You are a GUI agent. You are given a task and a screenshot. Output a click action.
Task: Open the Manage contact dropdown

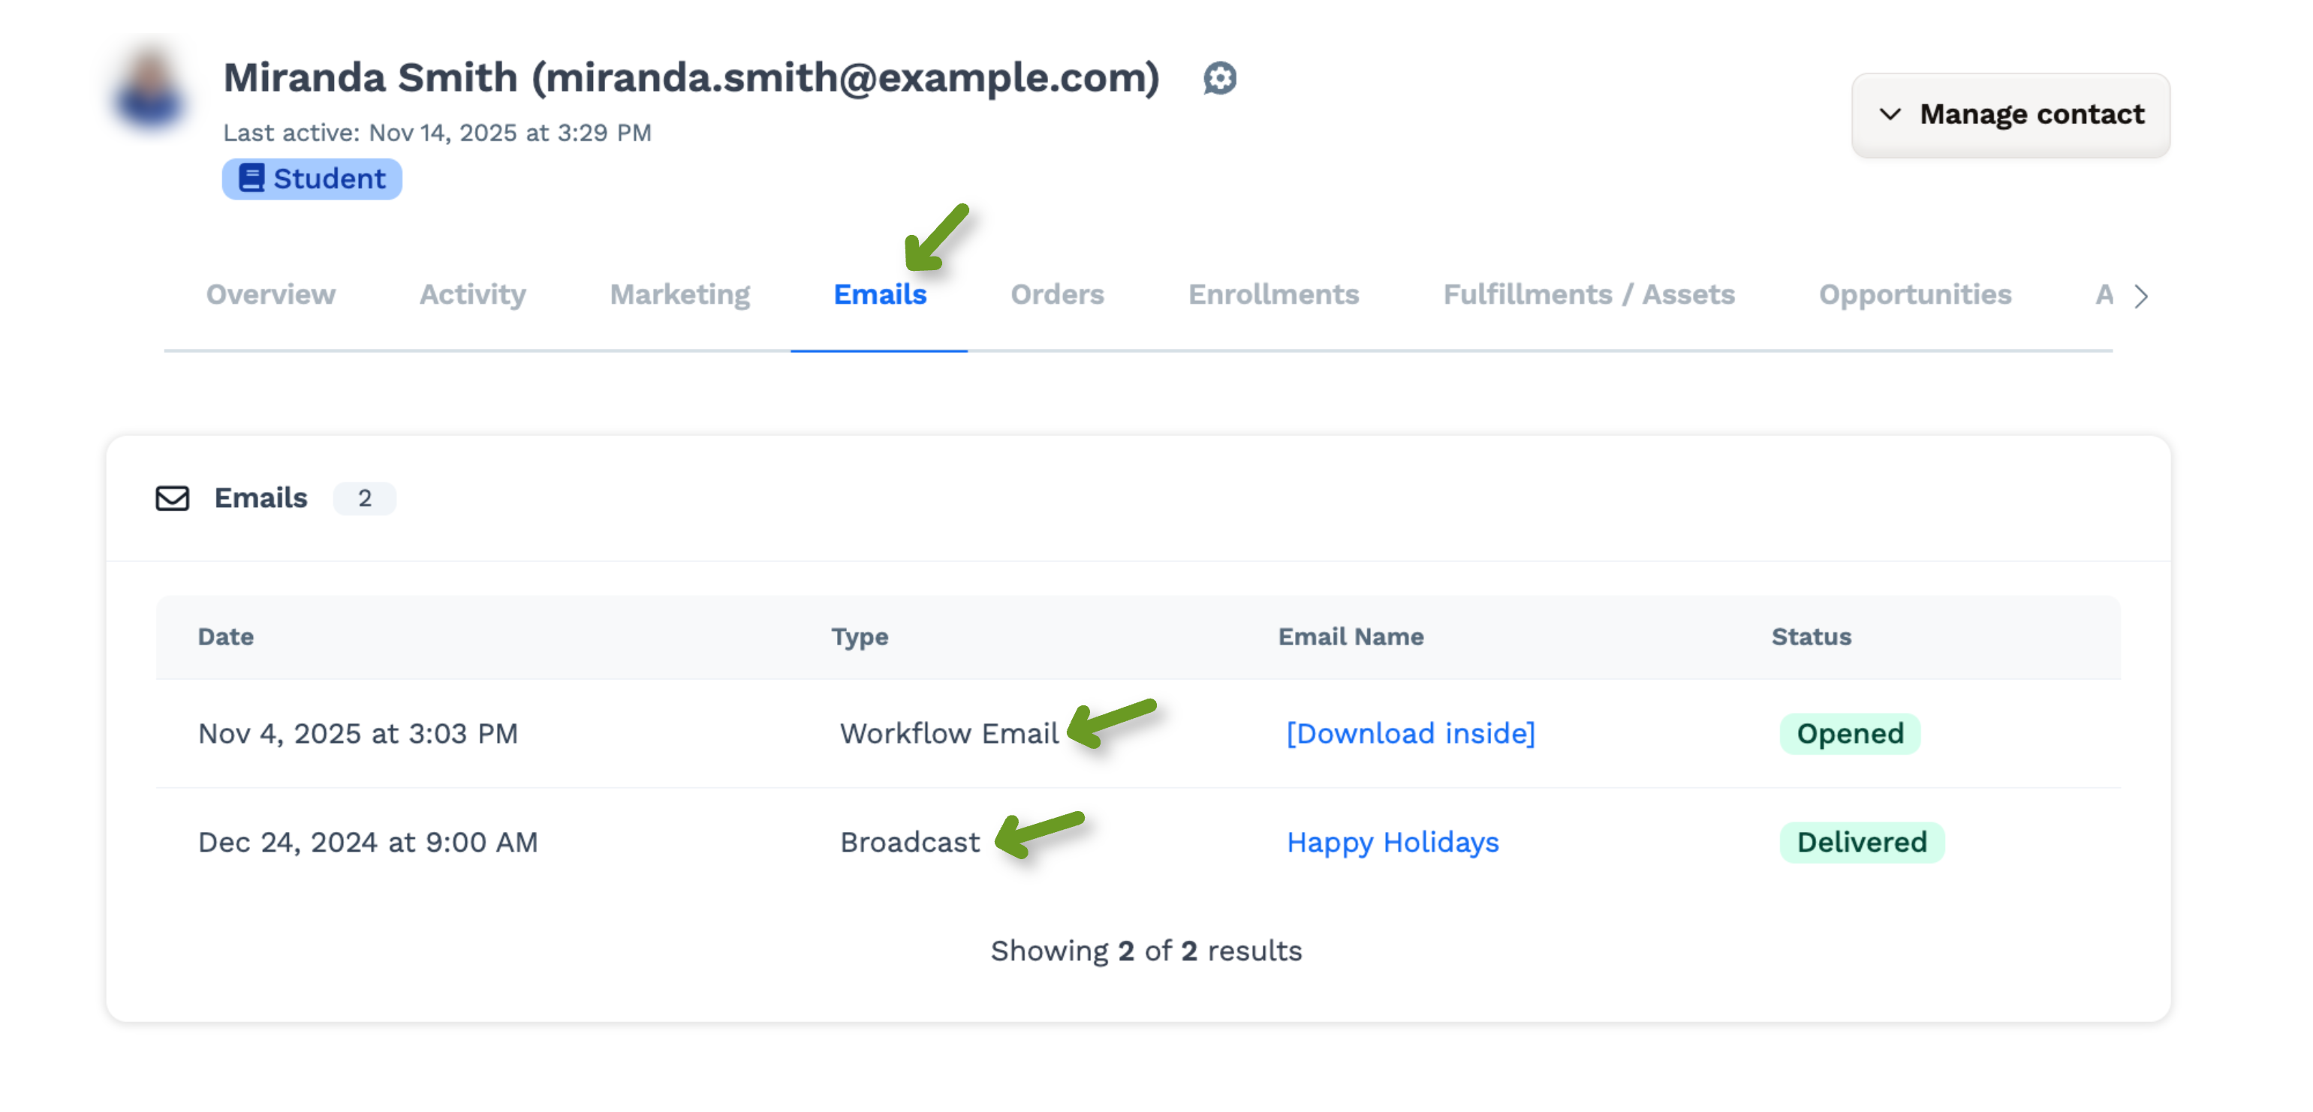[x=2010, y=115]
